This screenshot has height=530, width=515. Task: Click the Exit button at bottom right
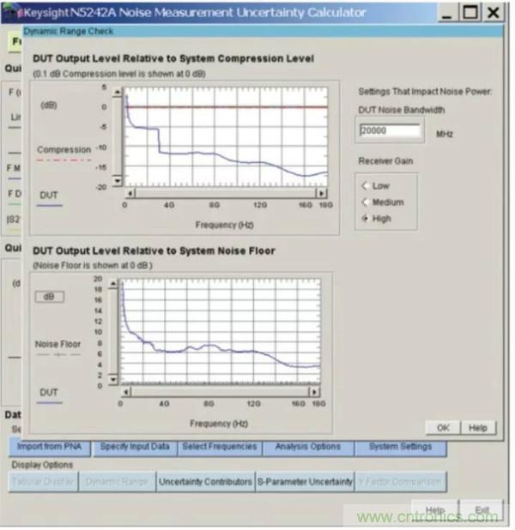click(482, 511)
